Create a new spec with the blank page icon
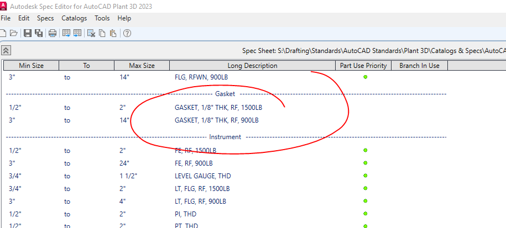506x228 pixels. coord(3,33)
